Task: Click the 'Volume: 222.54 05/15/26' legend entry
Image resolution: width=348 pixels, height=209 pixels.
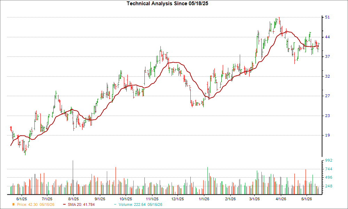Action: (140, 204)
